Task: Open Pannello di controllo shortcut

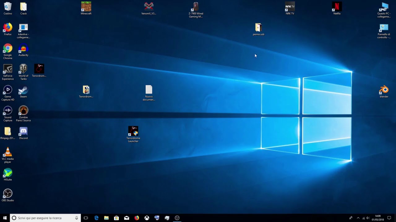Action: (x=384, y=31)
